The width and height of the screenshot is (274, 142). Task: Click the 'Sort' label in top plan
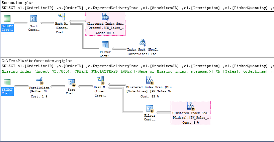(x=34, y=26)
